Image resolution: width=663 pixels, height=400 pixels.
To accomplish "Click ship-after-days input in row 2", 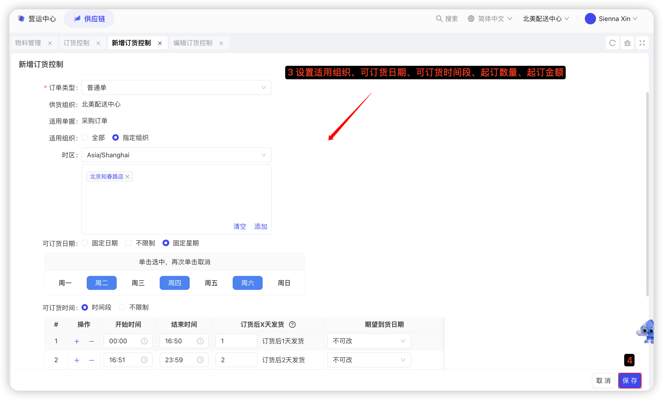I will point(236,360).
